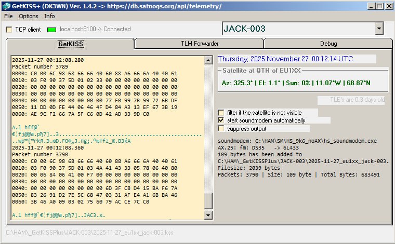This screenshot has height=244, width=395.
Task: Click the packet log scroll-up arrow
Action: pyautogui.click(x=209, y=59)
